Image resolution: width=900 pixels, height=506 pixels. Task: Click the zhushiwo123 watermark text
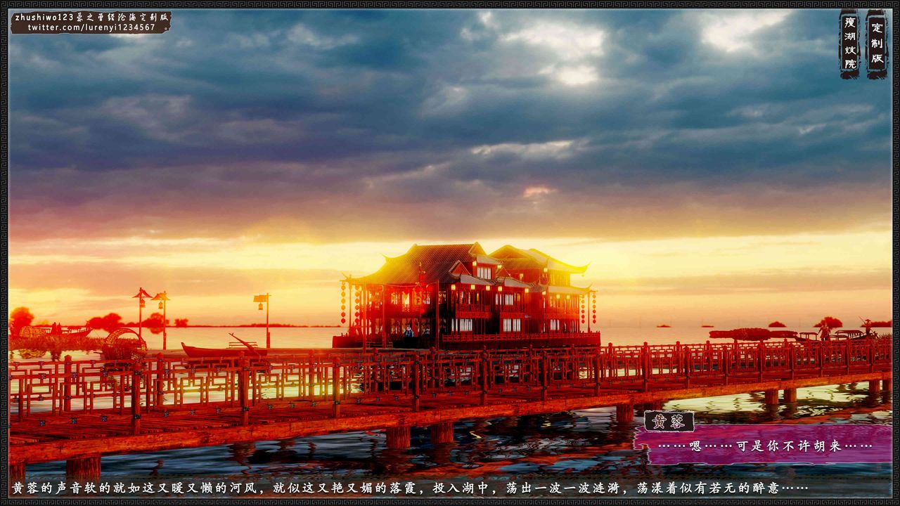pos(91,16)
